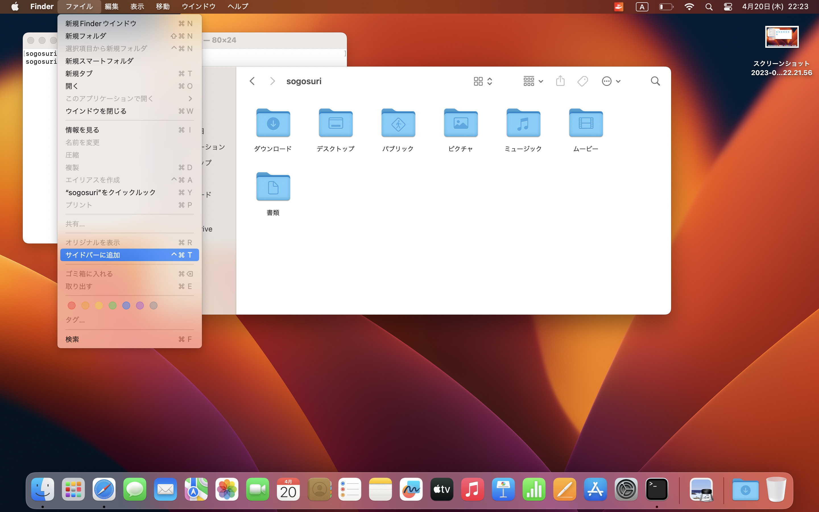The width and height of the screenshot is (819, 512).
Task: Open Apple TV from the Dock
Action: (x=442, y=489)
